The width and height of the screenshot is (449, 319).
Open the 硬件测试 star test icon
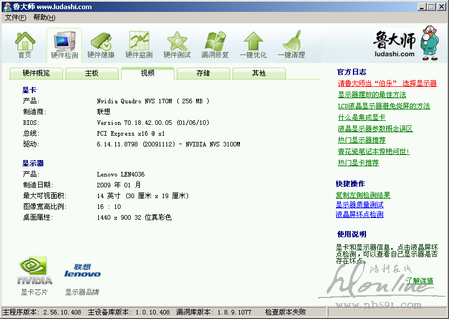point(177,45)
